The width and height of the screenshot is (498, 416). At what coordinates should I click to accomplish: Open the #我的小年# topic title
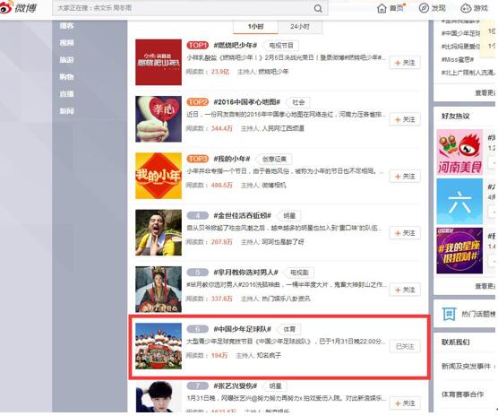[232, 159]
